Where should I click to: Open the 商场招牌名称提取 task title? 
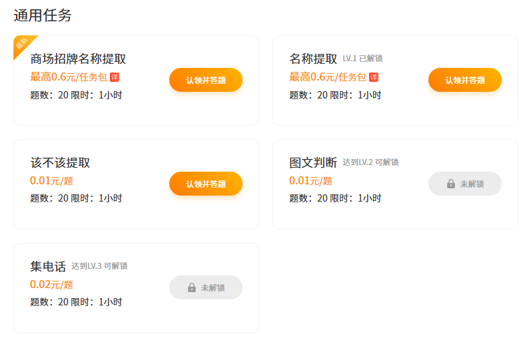78,59
